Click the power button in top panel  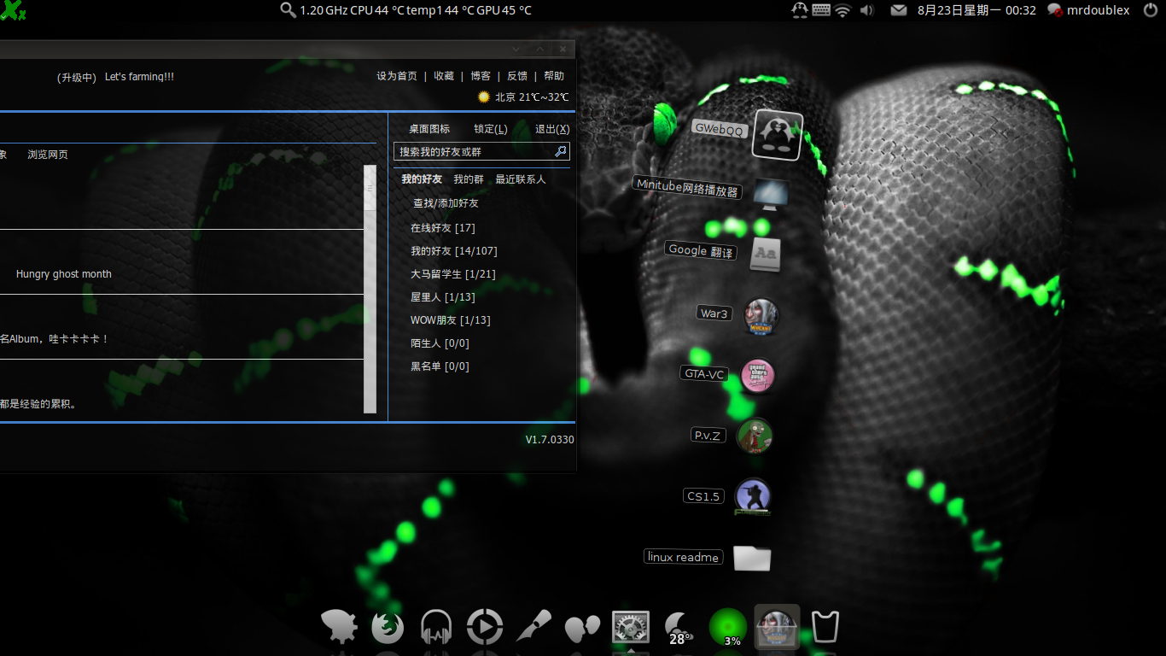pyautogui.click(x=1151, y=10)
